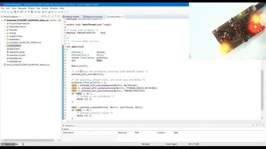Click the Debug bug toolbar icon
The width and height of the screenshot is (266, 149).
(x=43, y=12)
